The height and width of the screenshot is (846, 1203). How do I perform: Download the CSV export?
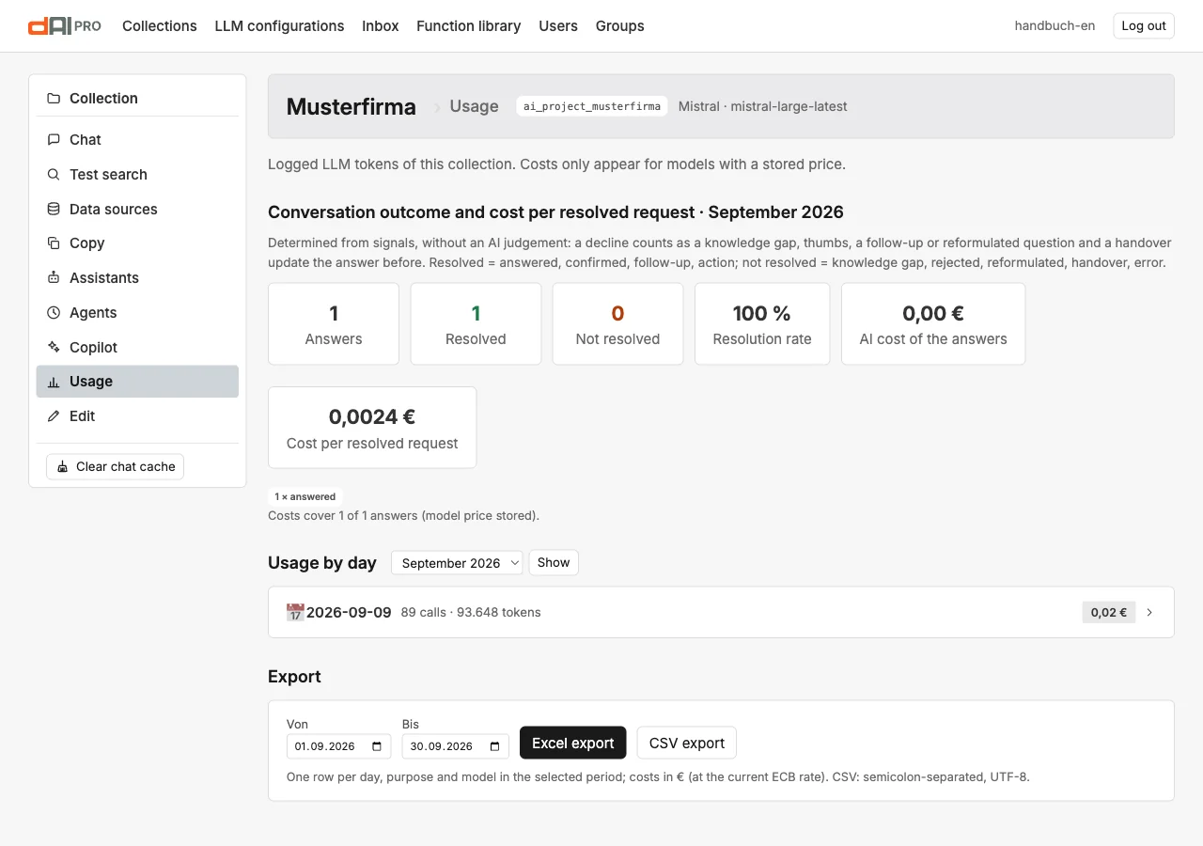pyautogui.click(x=687, y=743)
